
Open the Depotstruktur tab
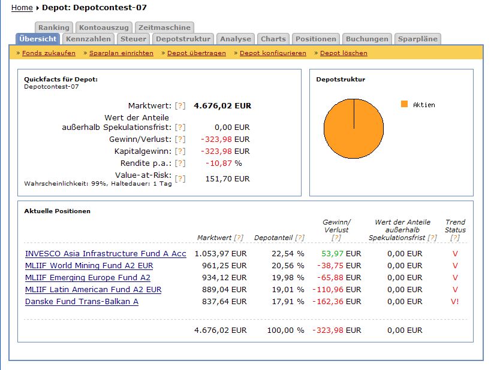pyautogui.click(x=183, y=39)
